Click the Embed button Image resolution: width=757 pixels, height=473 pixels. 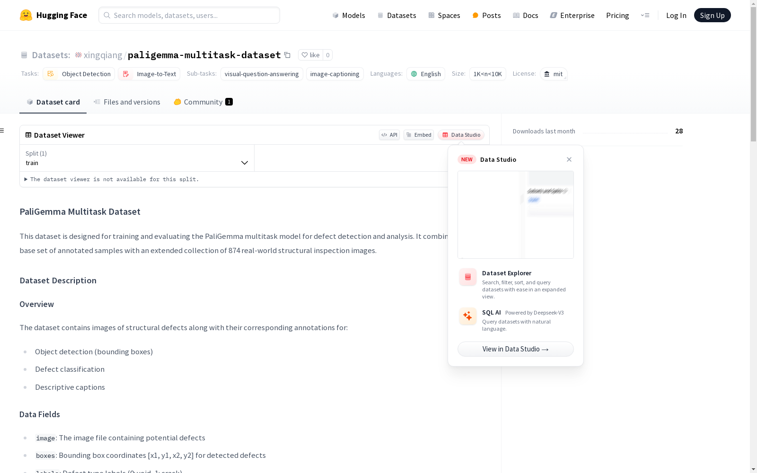[x=419, y=135]
